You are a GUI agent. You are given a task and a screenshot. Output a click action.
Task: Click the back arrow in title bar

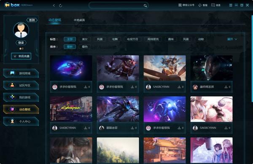[54, 5]
